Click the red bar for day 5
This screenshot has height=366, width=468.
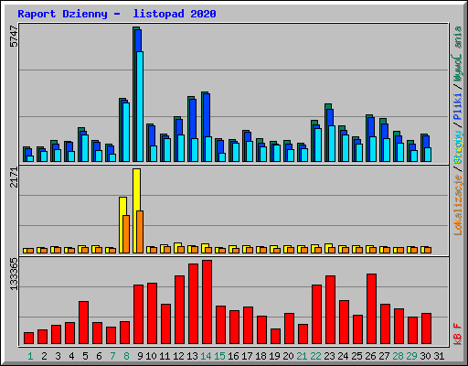83,323
